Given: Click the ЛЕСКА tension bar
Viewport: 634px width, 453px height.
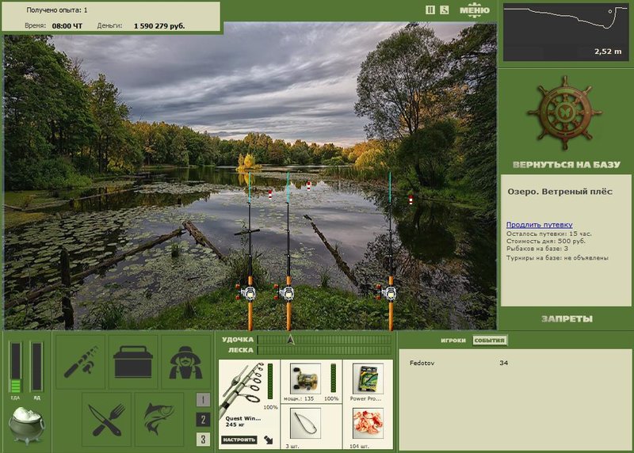Looking at the screenshot, I should tap(324, 350).
